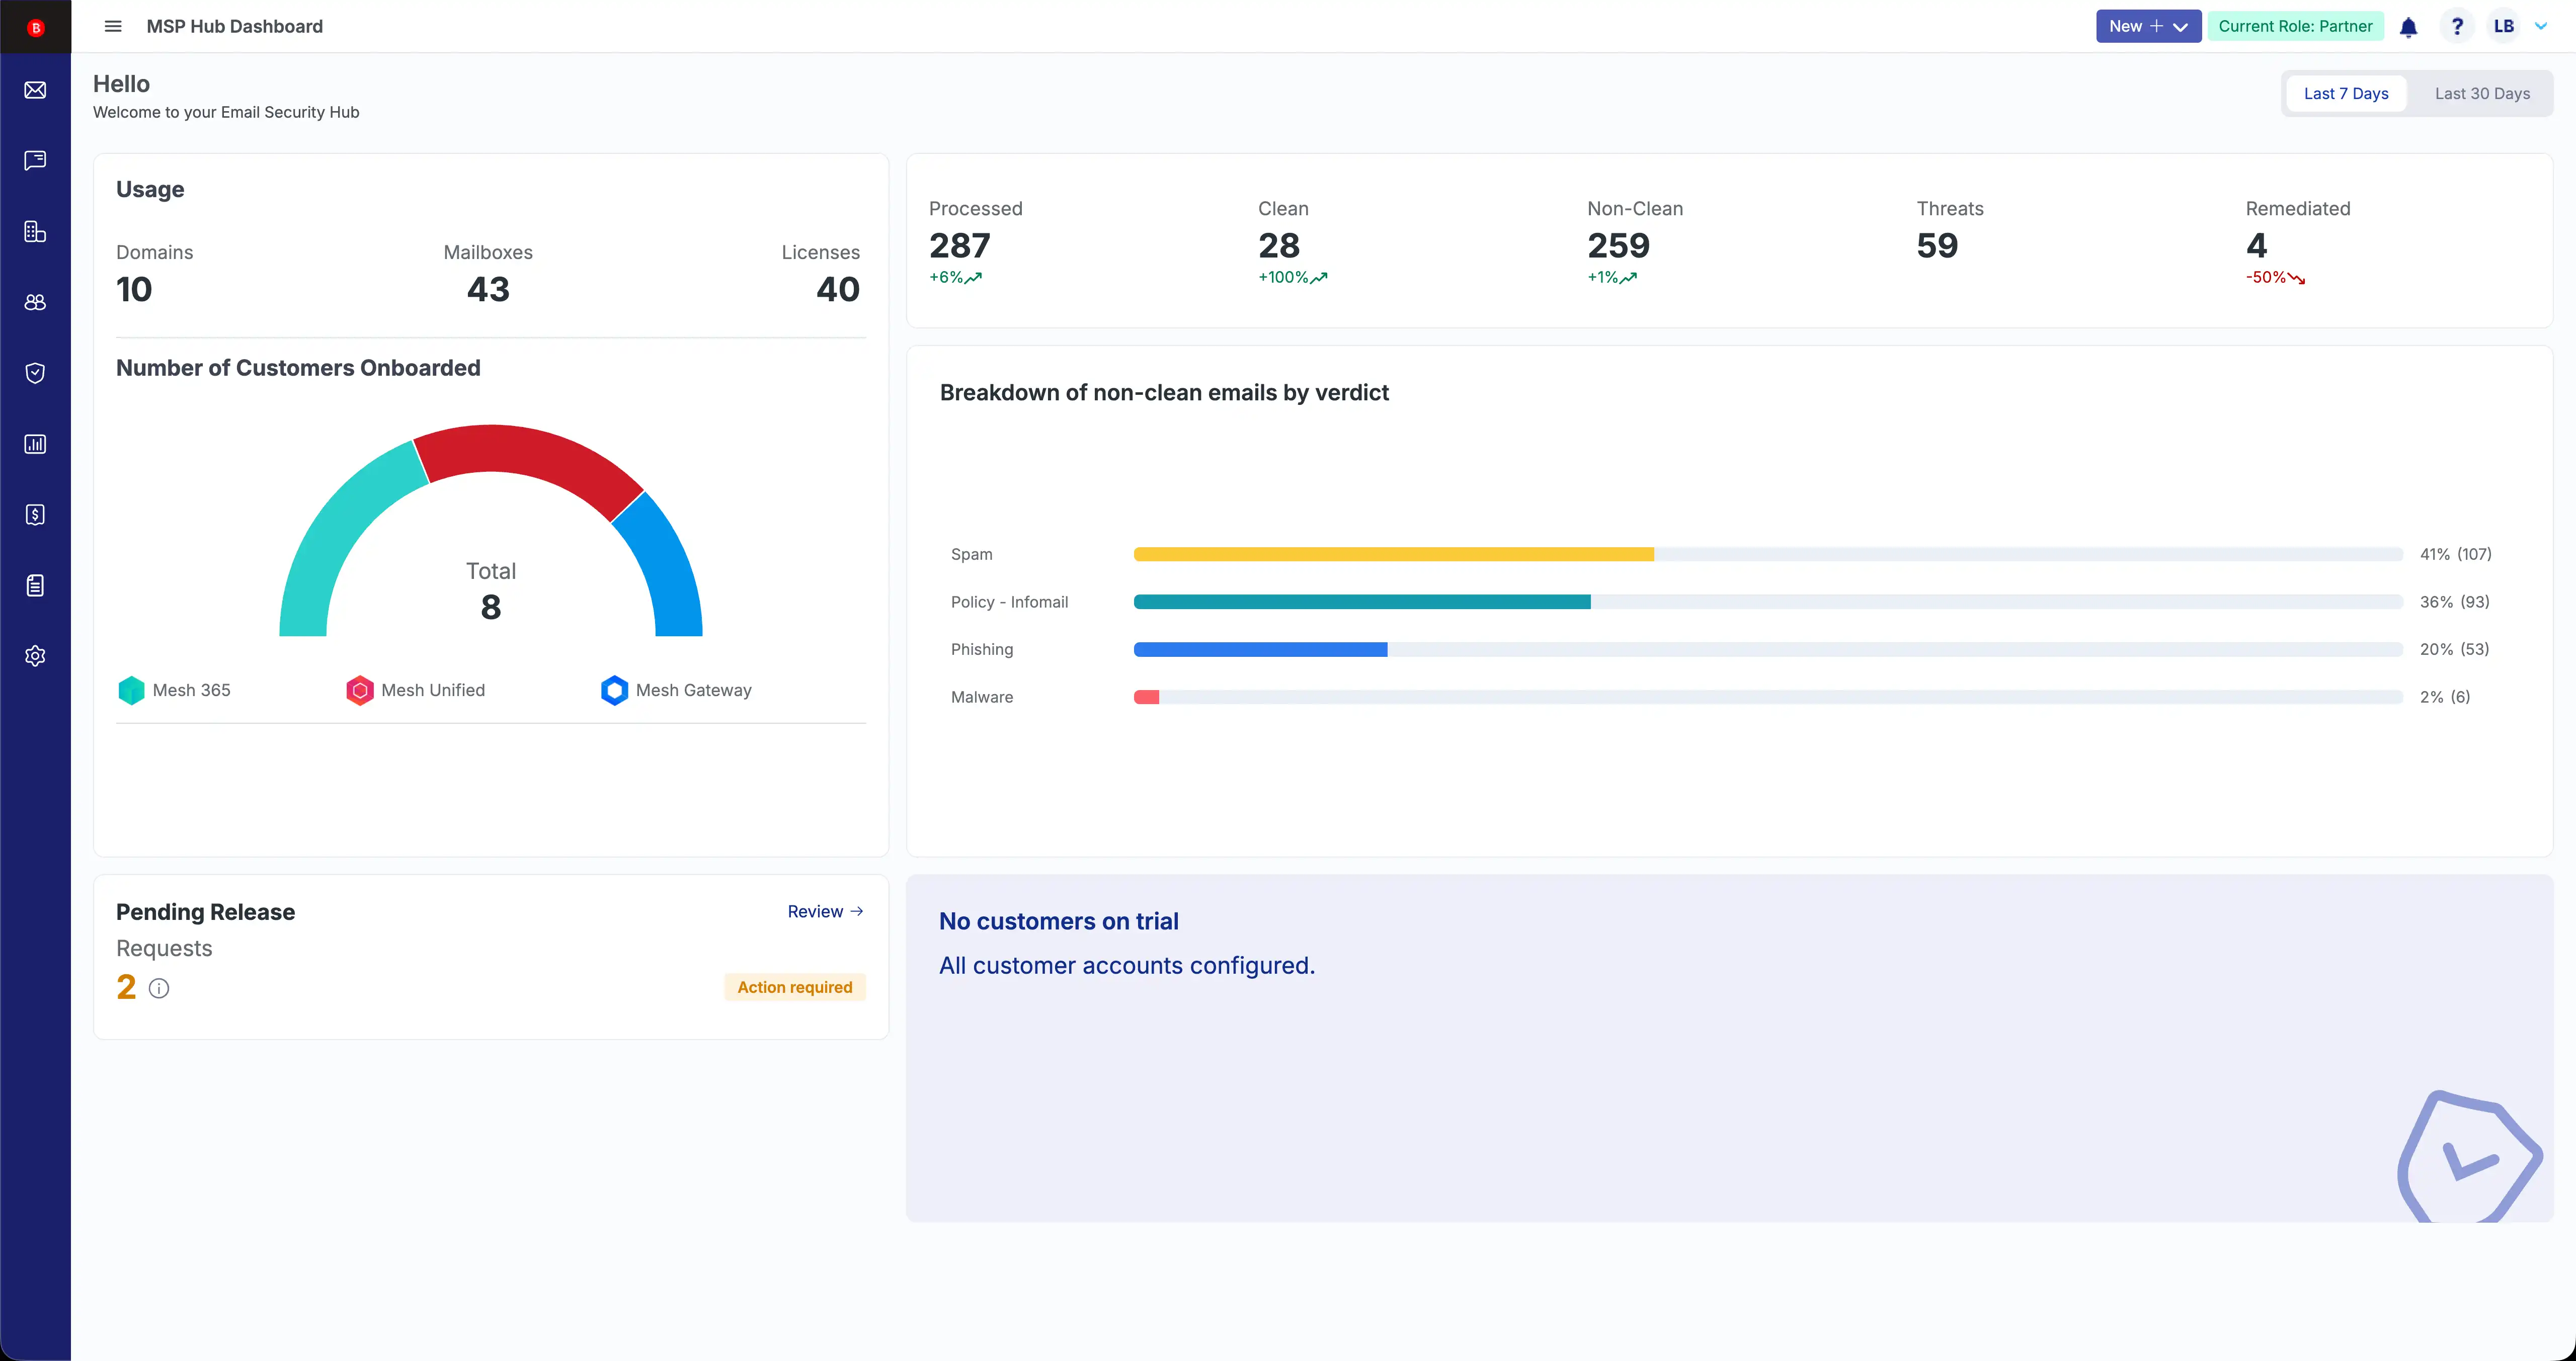Click the Phishing 20% (53) value
The height and width of the screenshot is (1361, 2576).
coord(2454,649)
